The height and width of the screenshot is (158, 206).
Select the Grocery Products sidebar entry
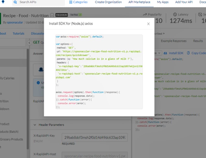(x=11, y=139)
